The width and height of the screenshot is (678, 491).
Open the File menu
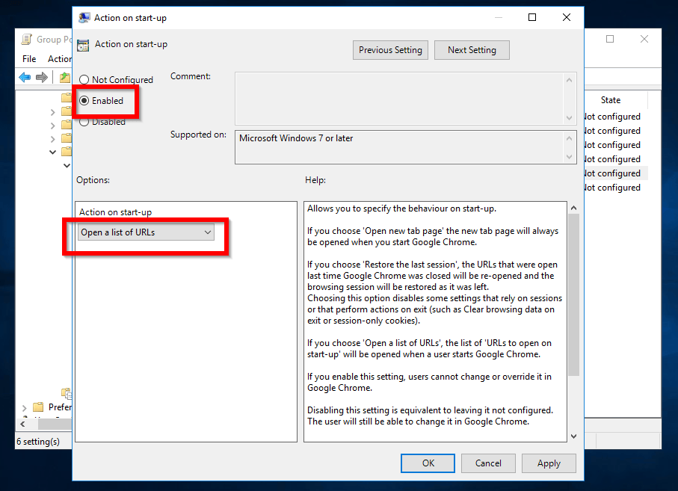coord(29,59)
